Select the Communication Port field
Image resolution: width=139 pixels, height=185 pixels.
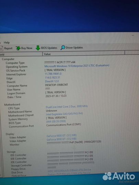tap(21, 126)
